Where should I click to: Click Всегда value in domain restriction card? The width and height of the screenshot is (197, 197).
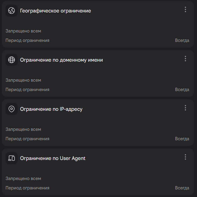point(182,90)
